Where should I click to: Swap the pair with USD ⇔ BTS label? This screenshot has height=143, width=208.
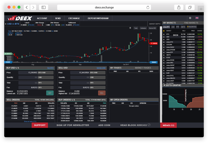click(13, 24)
